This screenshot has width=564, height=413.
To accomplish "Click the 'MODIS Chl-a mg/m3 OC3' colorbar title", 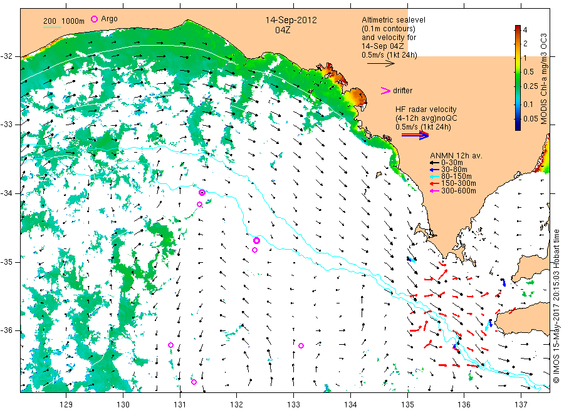I will 544,79.
